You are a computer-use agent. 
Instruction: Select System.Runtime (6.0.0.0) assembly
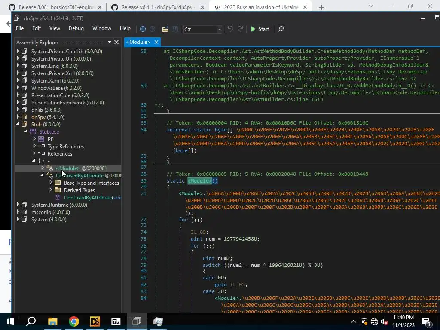(59, 205)
